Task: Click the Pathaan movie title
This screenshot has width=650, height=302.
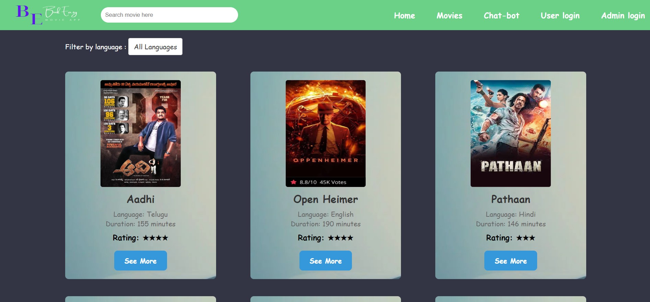Action: [511, 199]
